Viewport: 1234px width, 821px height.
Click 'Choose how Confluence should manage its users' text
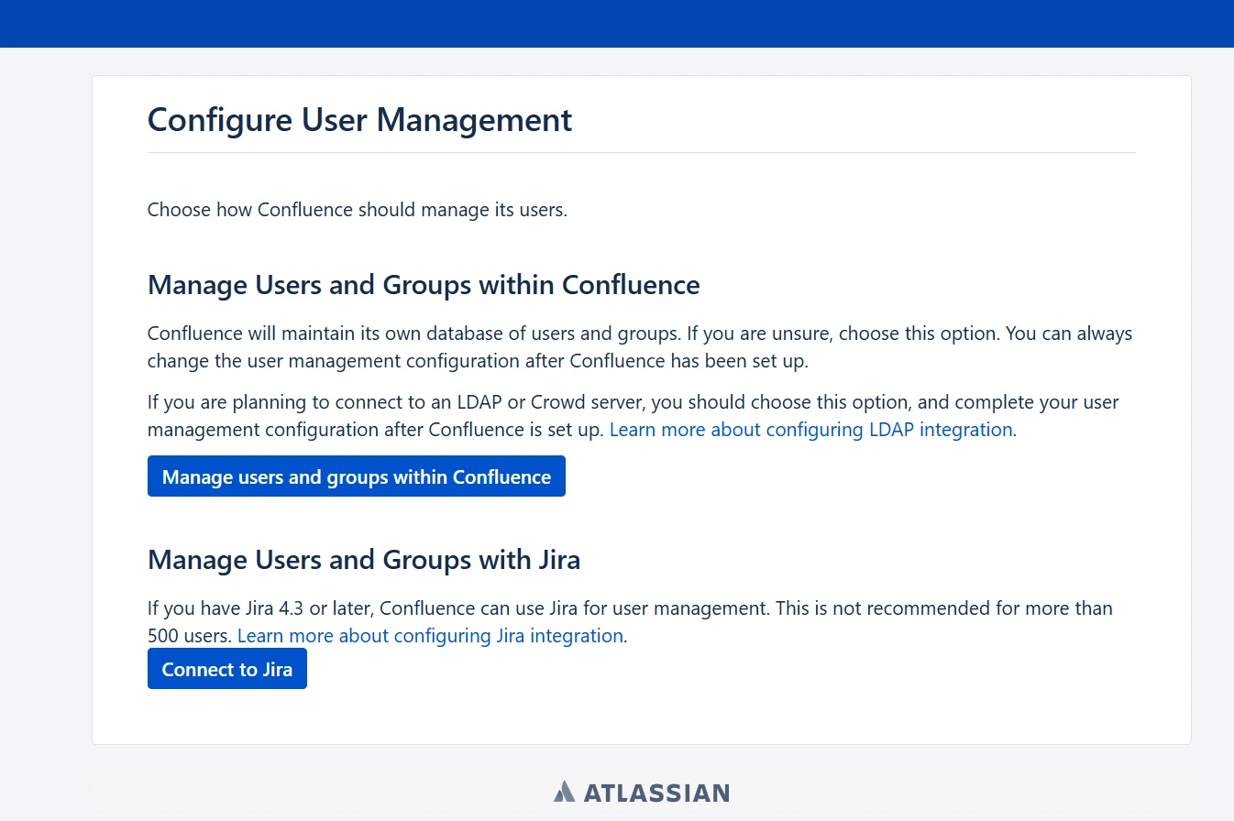358,210
